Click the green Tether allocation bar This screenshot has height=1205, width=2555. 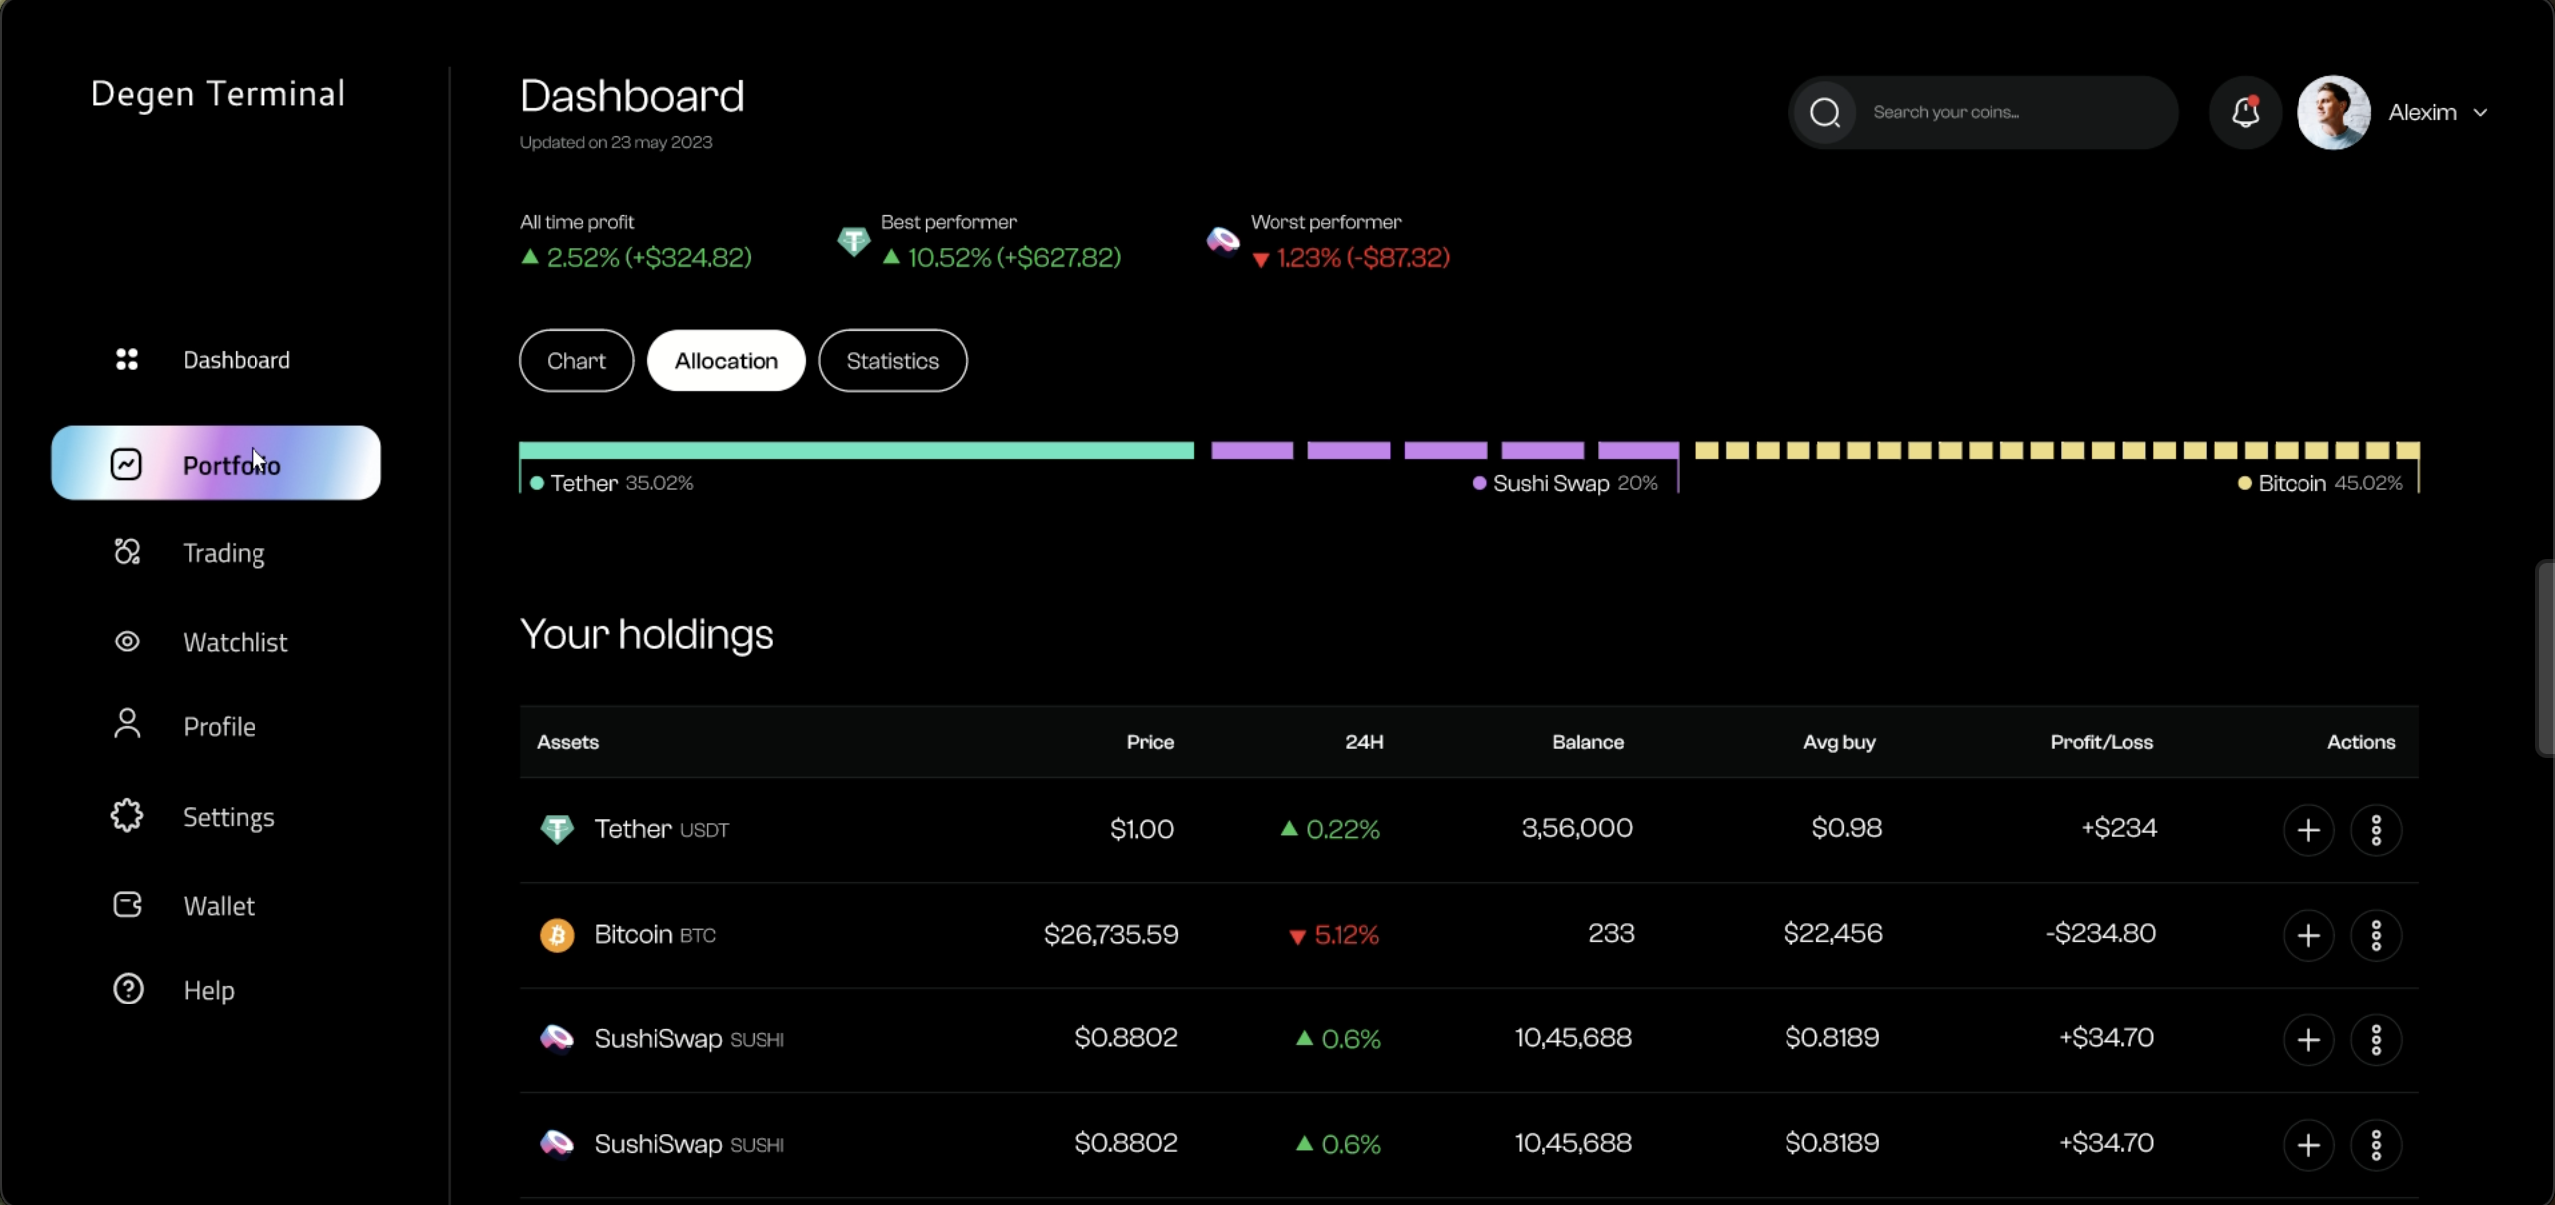tap(855, 451)
